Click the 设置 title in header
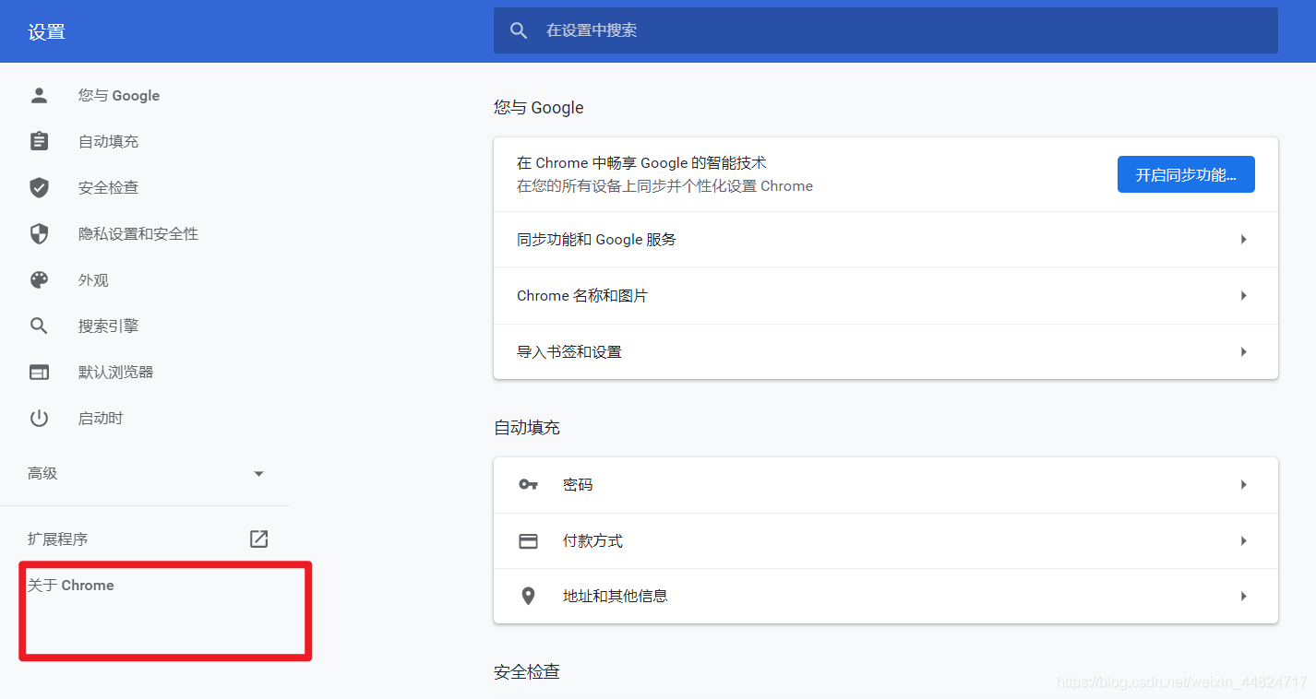This screenshot has height=699, width=1316. 46,31
